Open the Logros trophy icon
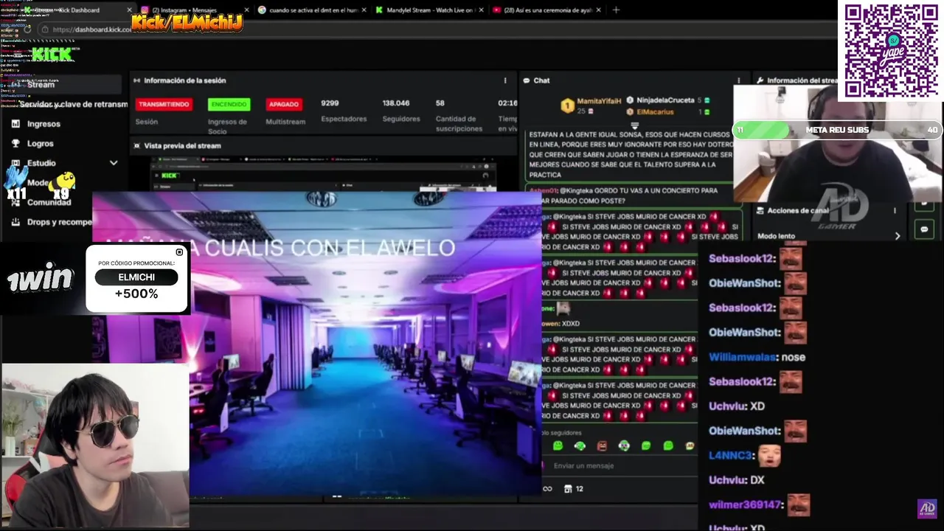 click(15, 143)
